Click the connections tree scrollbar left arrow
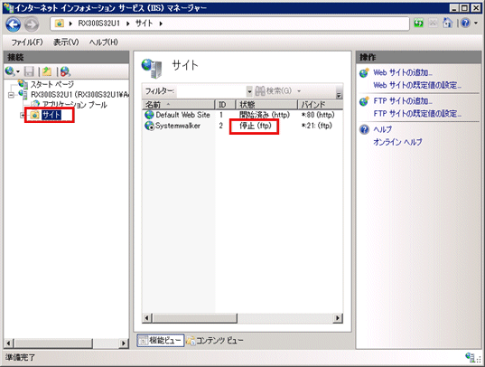This screenshot has width=485, height=367. (x=9, y=343)
